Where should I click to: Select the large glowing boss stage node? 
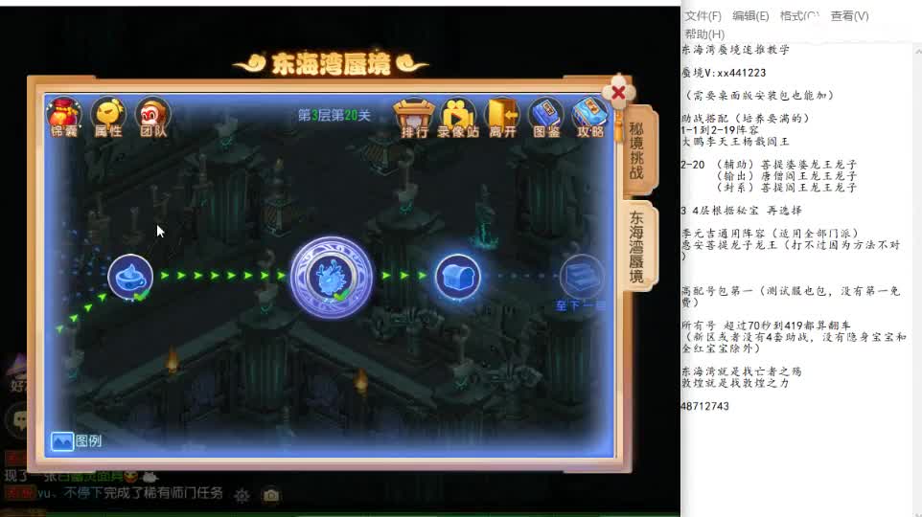tap(331, 278)
